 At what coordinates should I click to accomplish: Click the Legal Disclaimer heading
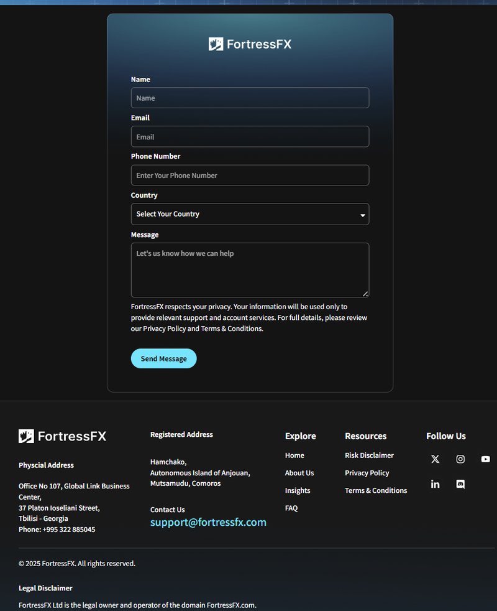[45, 588]
